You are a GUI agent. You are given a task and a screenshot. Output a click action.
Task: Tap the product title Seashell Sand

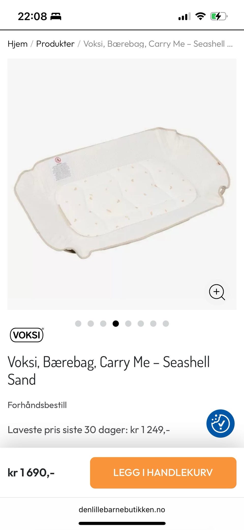coord(109,371)
